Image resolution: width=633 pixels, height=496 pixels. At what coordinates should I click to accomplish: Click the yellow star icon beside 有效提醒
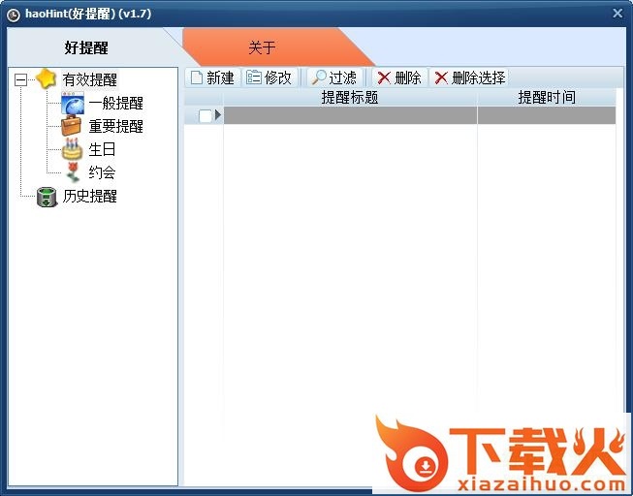tap(46, 78)
